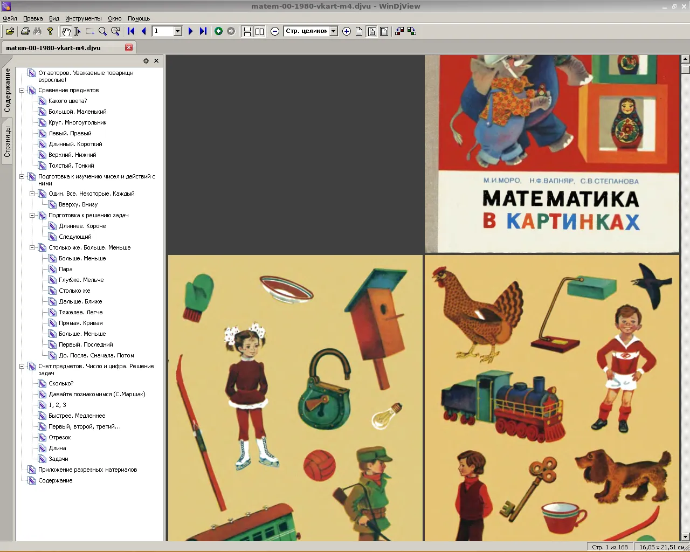690x552 pixels.
Task: Open the Окно menu
Action: [x=115, y=18]
